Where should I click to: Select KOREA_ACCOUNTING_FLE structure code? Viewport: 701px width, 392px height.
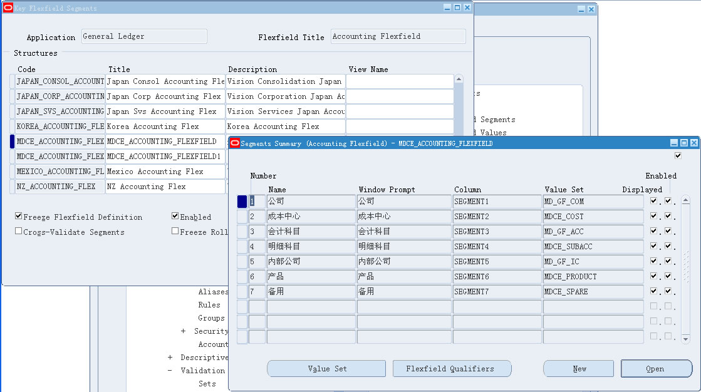tap(60, 126)
